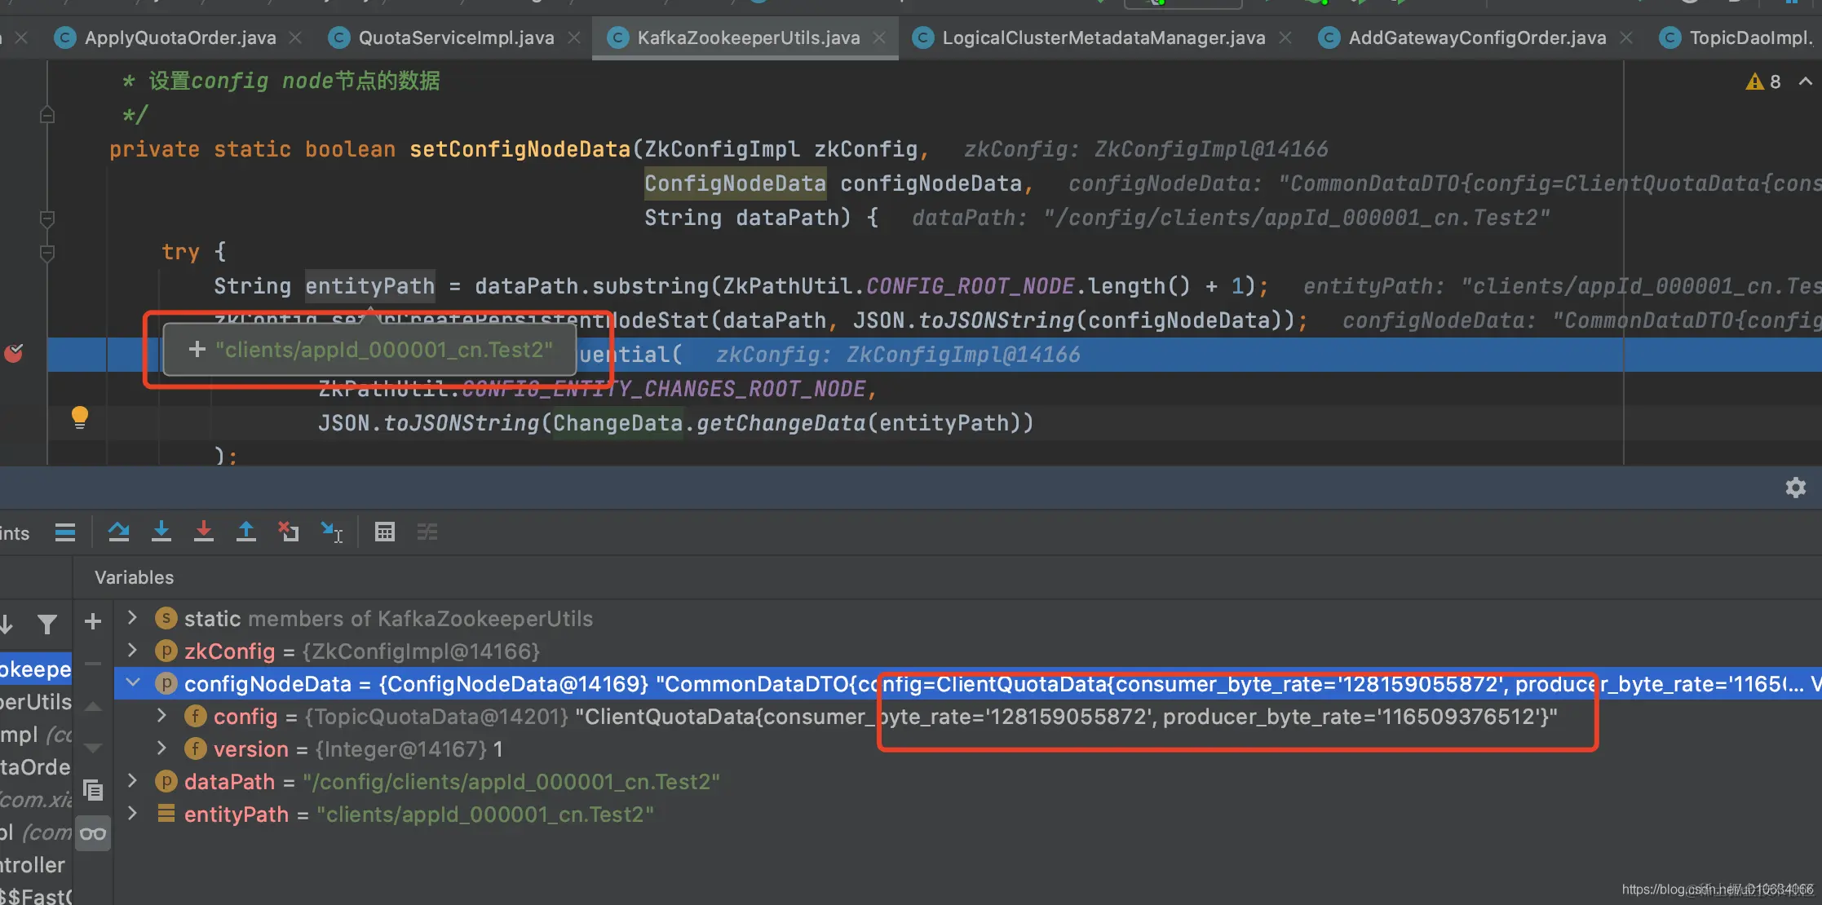
Task: Switch to QuotaServiceImpl.java tab
Action: (x=455, y=38)
